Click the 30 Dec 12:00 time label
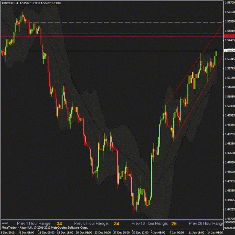The width and height of the screenshot is (235, 235). click(x=140, y=233)
